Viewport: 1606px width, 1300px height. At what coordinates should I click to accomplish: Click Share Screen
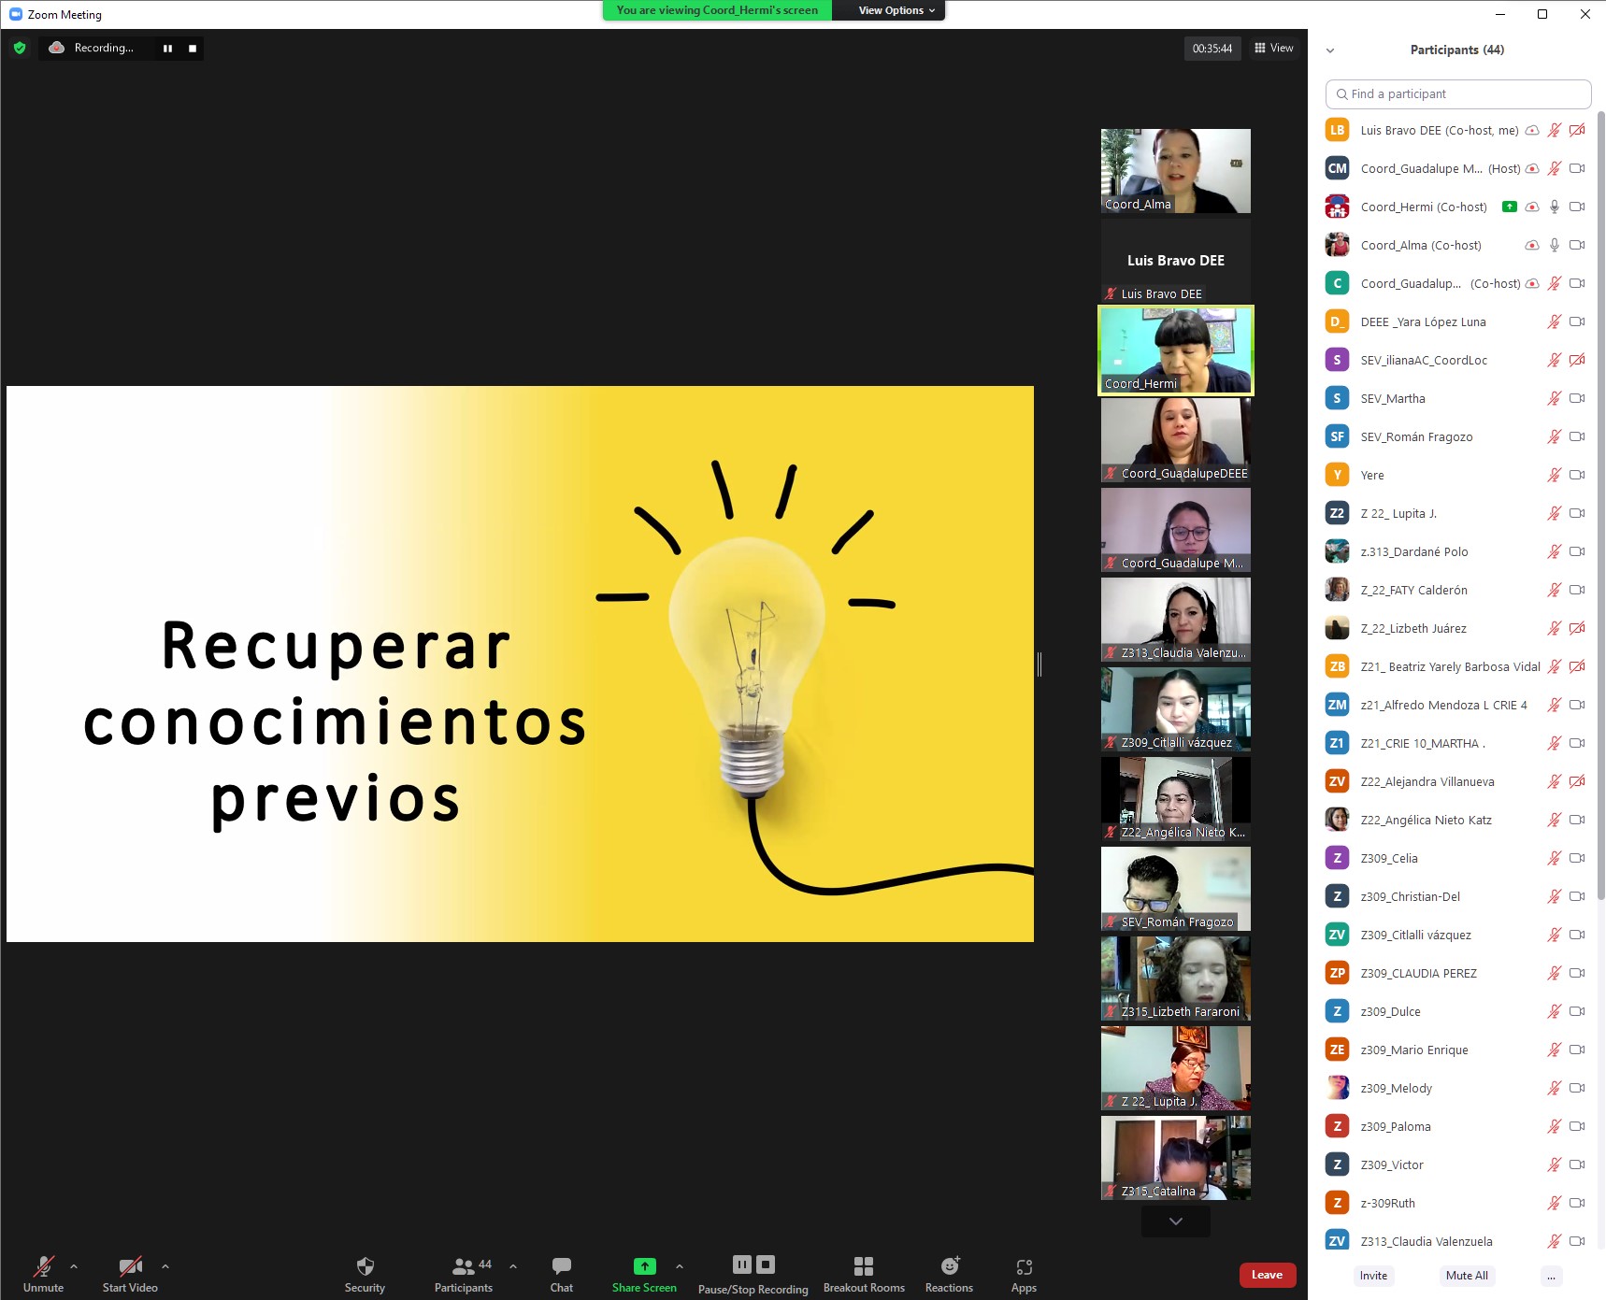pos(644,1275)
